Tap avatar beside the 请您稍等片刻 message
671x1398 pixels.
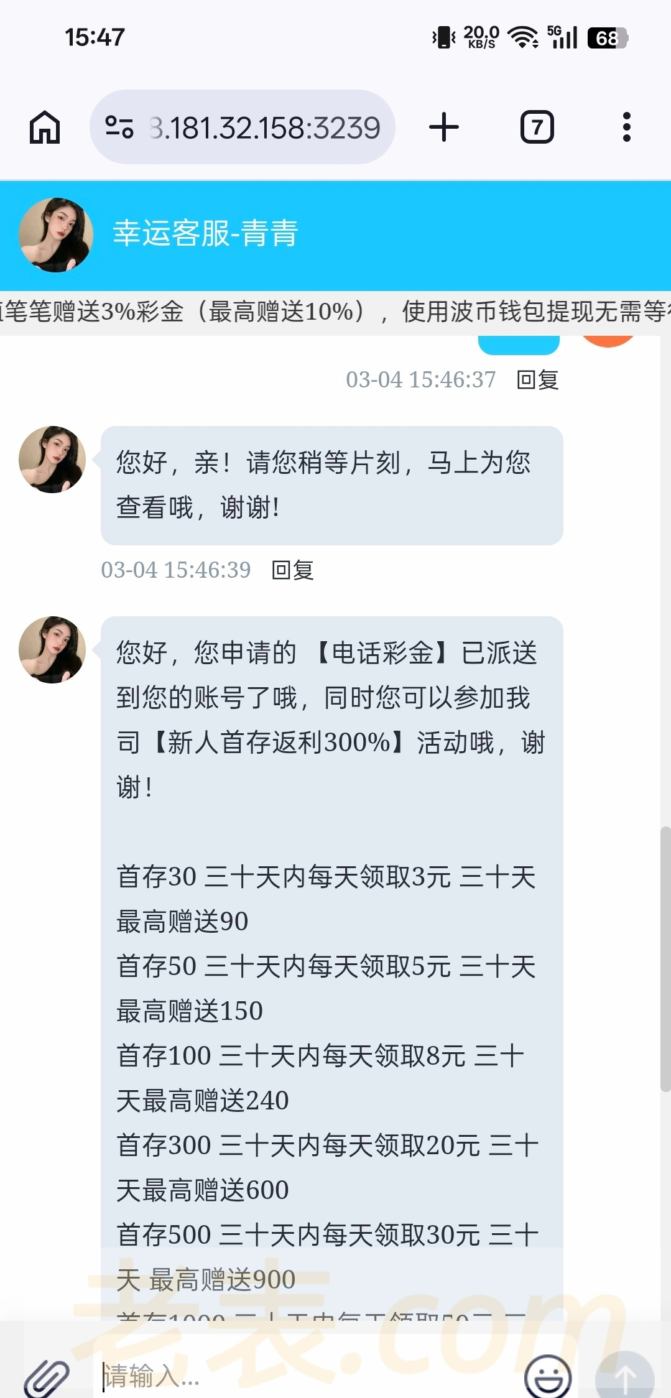[x=52, y=460]
